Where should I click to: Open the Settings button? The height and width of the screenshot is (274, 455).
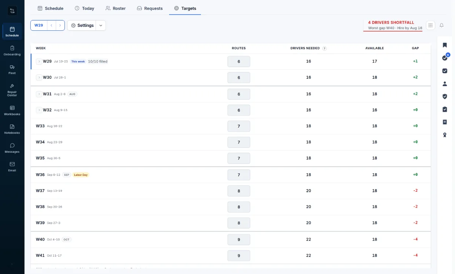click(82, 25)
